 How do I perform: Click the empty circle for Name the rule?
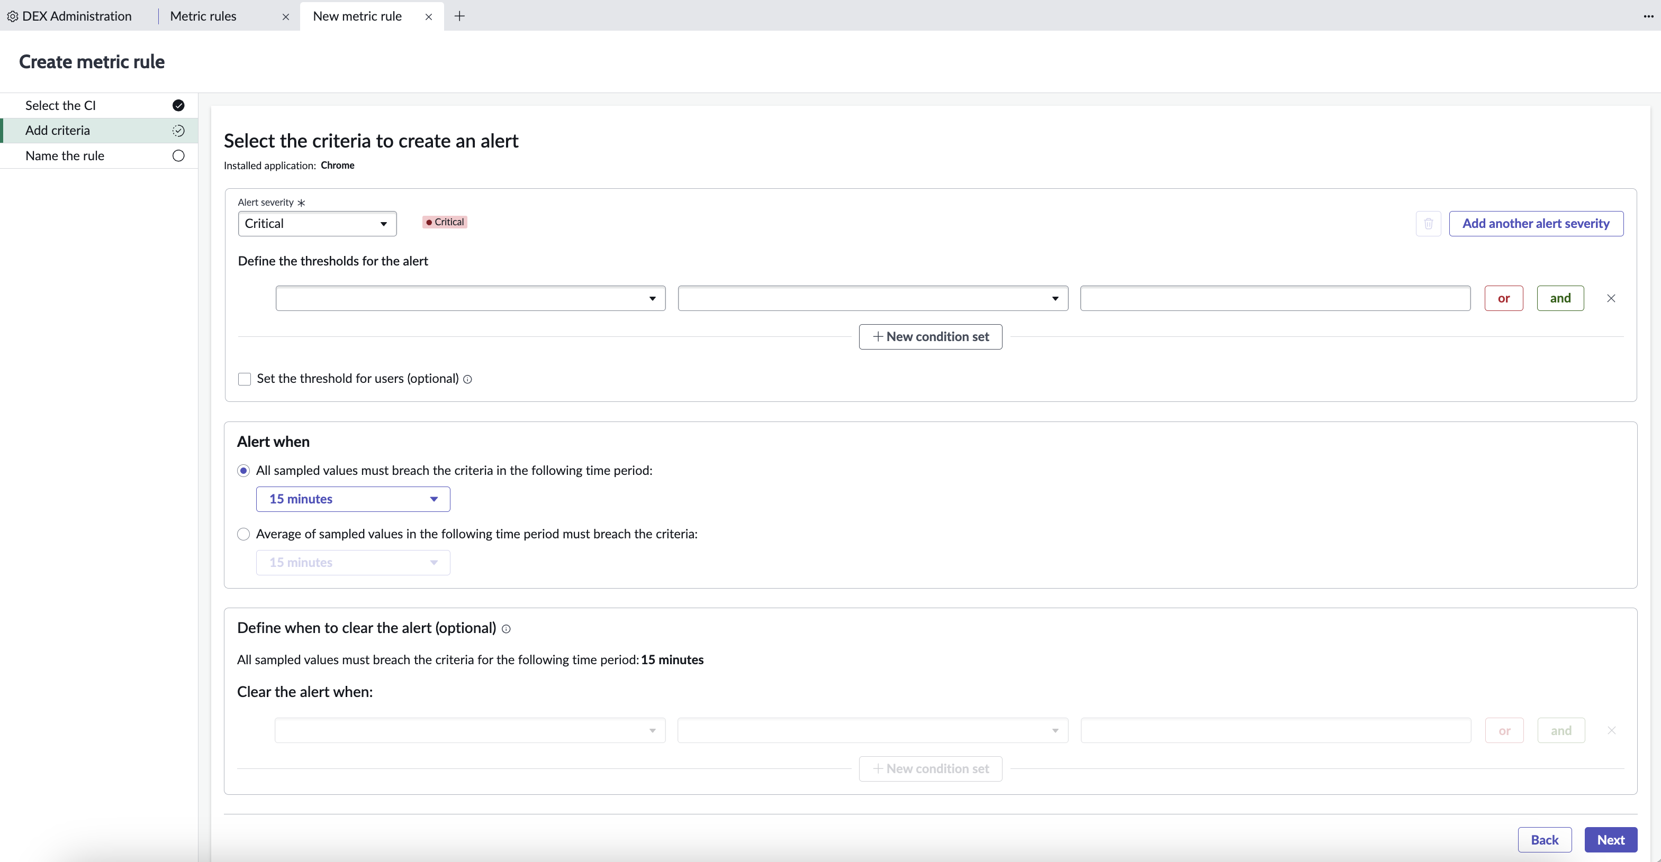[178, 155]
